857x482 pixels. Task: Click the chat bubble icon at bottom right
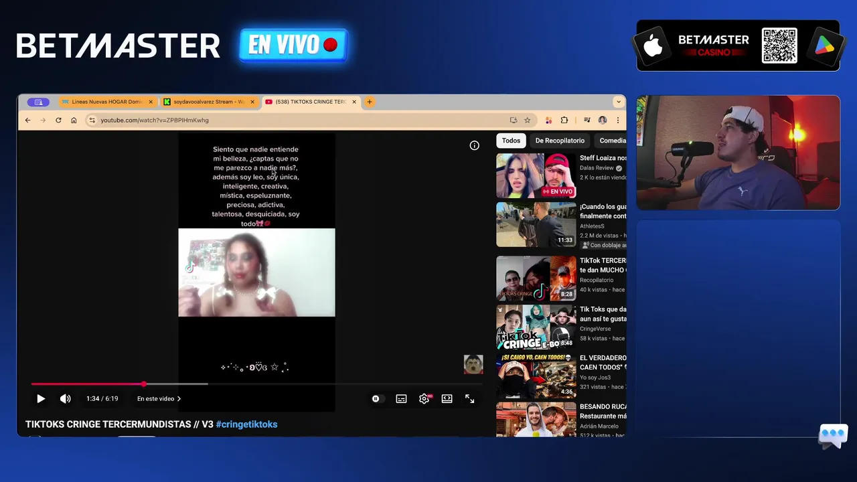tap(833, 436)
